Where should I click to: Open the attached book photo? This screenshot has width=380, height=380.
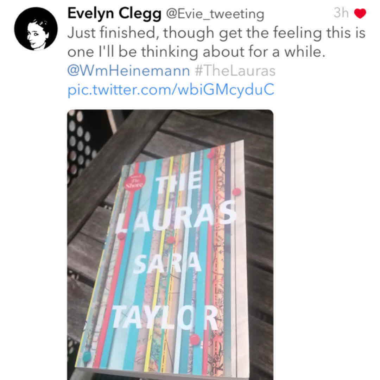[170, 245]
